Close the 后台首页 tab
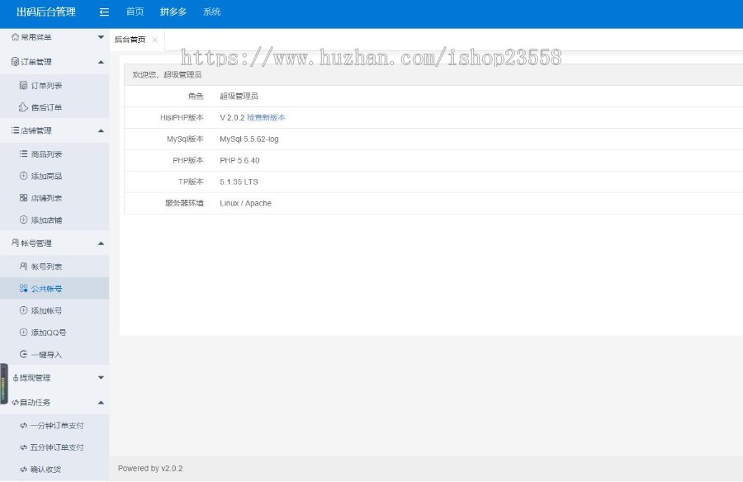 coord(154,39)
